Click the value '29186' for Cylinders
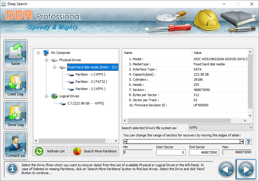Viewport: 259px width, 181px height. [x=198, y=80]
